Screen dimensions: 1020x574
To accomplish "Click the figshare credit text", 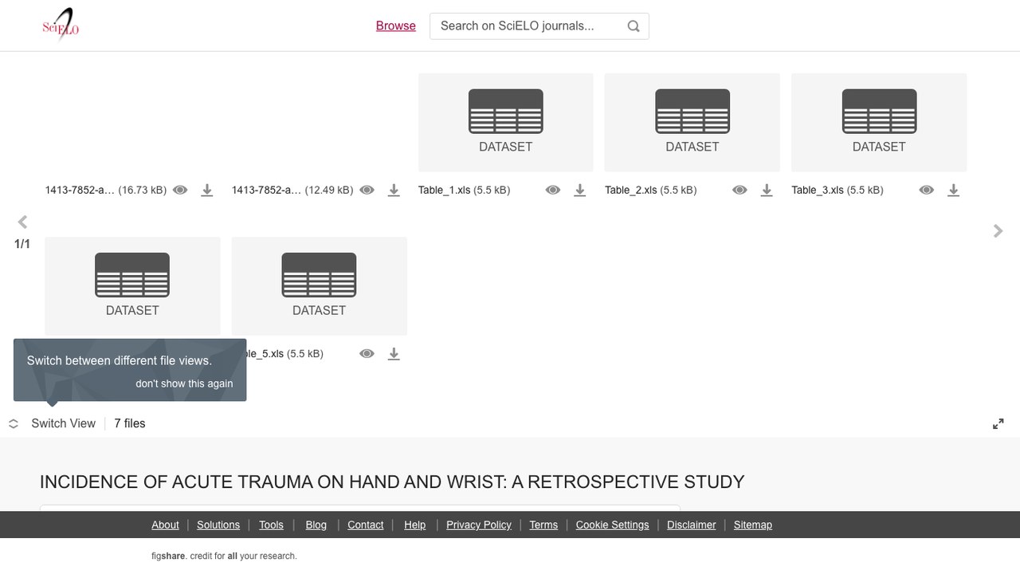I will pos(224,556).
